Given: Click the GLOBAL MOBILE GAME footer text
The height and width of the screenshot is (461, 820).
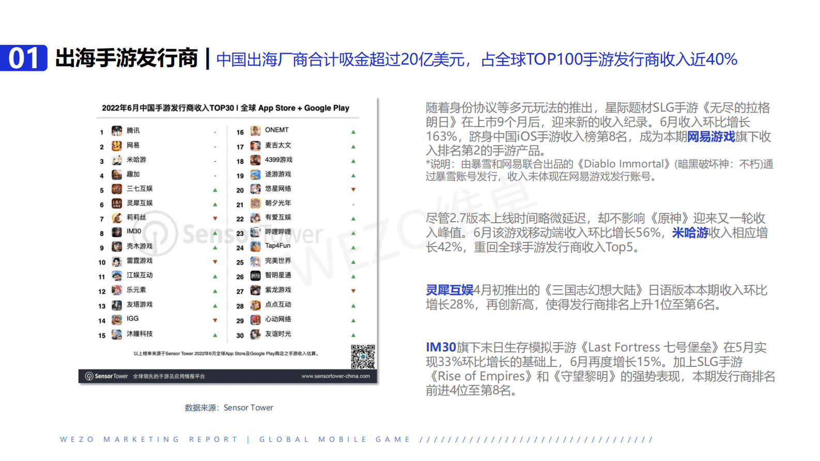Looking at the screenshot, I should [335, 439].
